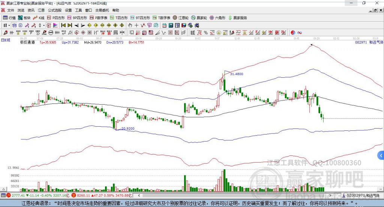Open the calculator icon
The height and width of the screenshot is (207, 384).
click(171, 25)
